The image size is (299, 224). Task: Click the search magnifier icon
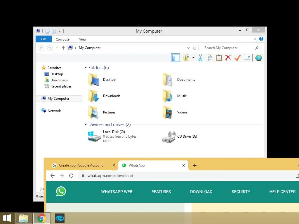257,48
